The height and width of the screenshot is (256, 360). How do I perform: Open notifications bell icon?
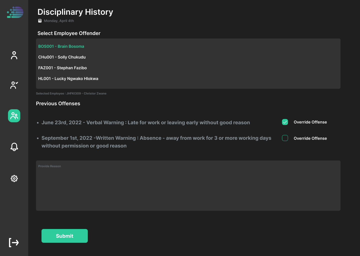tap(14, 147)
